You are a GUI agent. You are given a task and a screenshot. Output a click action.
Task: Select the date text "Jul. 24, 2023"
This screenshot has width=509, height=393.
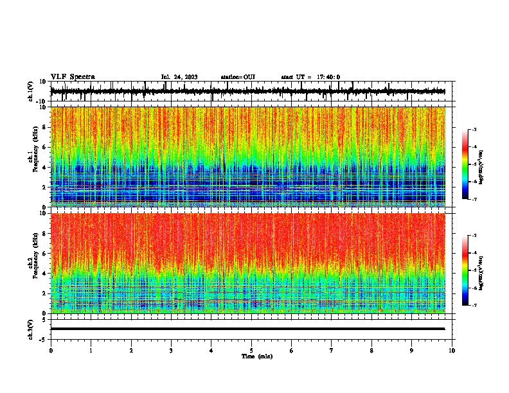pos(179,77)
